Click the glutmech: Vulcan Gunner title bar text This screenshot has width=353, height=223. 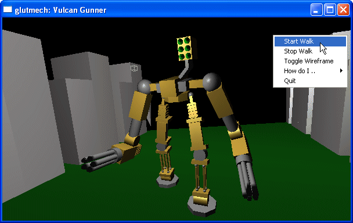60,10
